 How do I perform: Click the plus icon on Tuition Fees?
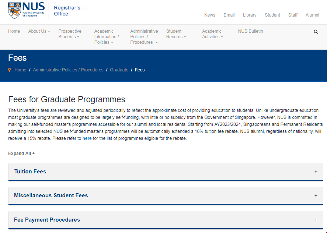point(316,172)
